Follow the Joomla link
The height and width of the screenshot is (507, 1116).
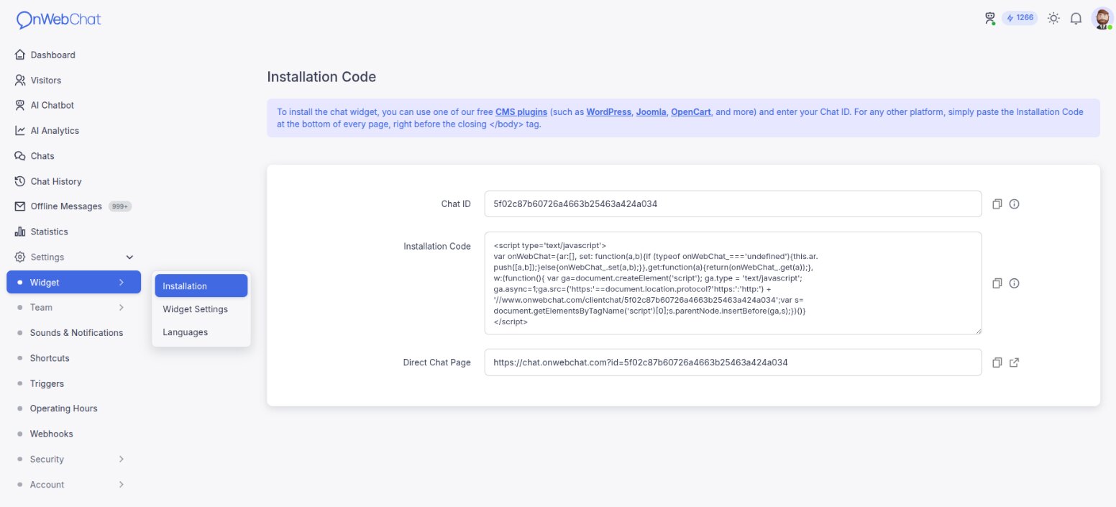pyautogui.click(x=651, y=112)
